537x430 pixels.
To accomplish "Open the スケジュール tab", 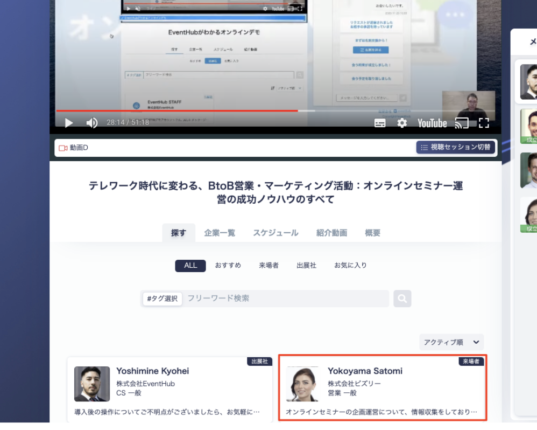I will tap(275, 233).
